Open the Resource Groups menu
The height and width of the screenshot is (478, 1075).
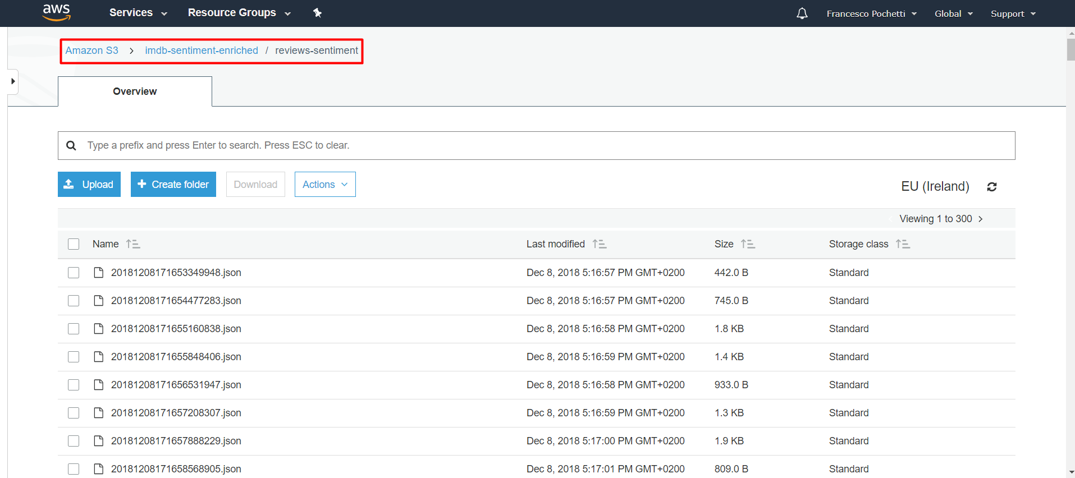point(239,13)
